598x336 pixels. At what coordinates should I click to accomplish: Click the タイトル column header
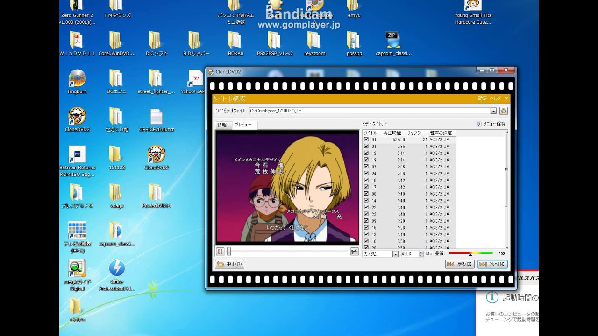click(x=371, y=133)
